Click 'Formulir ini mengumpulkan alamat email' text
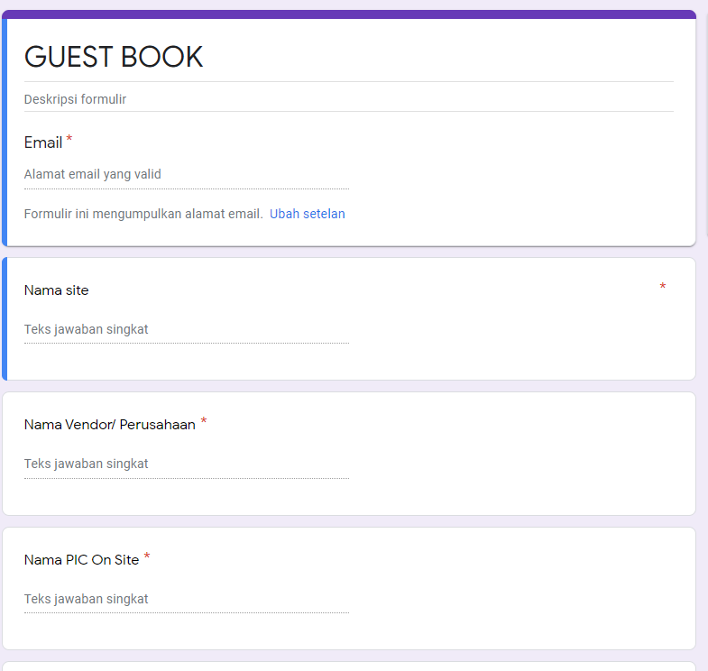The width and height of the screenshot is (708, 671). [143, 214]
